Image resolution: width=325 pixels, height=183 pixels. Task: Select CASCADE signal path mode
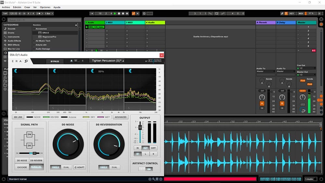click(x=22, y=167)
